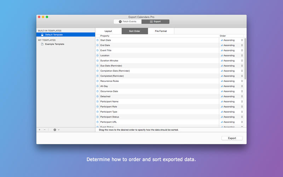Click the clock icon beside Participant Role

point(98,107)
